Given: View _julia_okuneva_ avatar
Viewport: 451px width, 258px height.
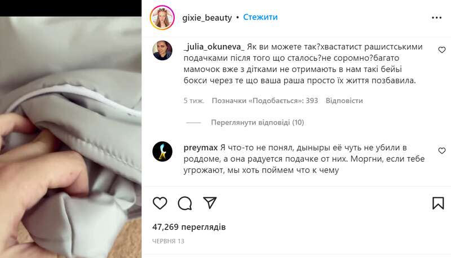Looking at the screenshot, I should point(162,50).
